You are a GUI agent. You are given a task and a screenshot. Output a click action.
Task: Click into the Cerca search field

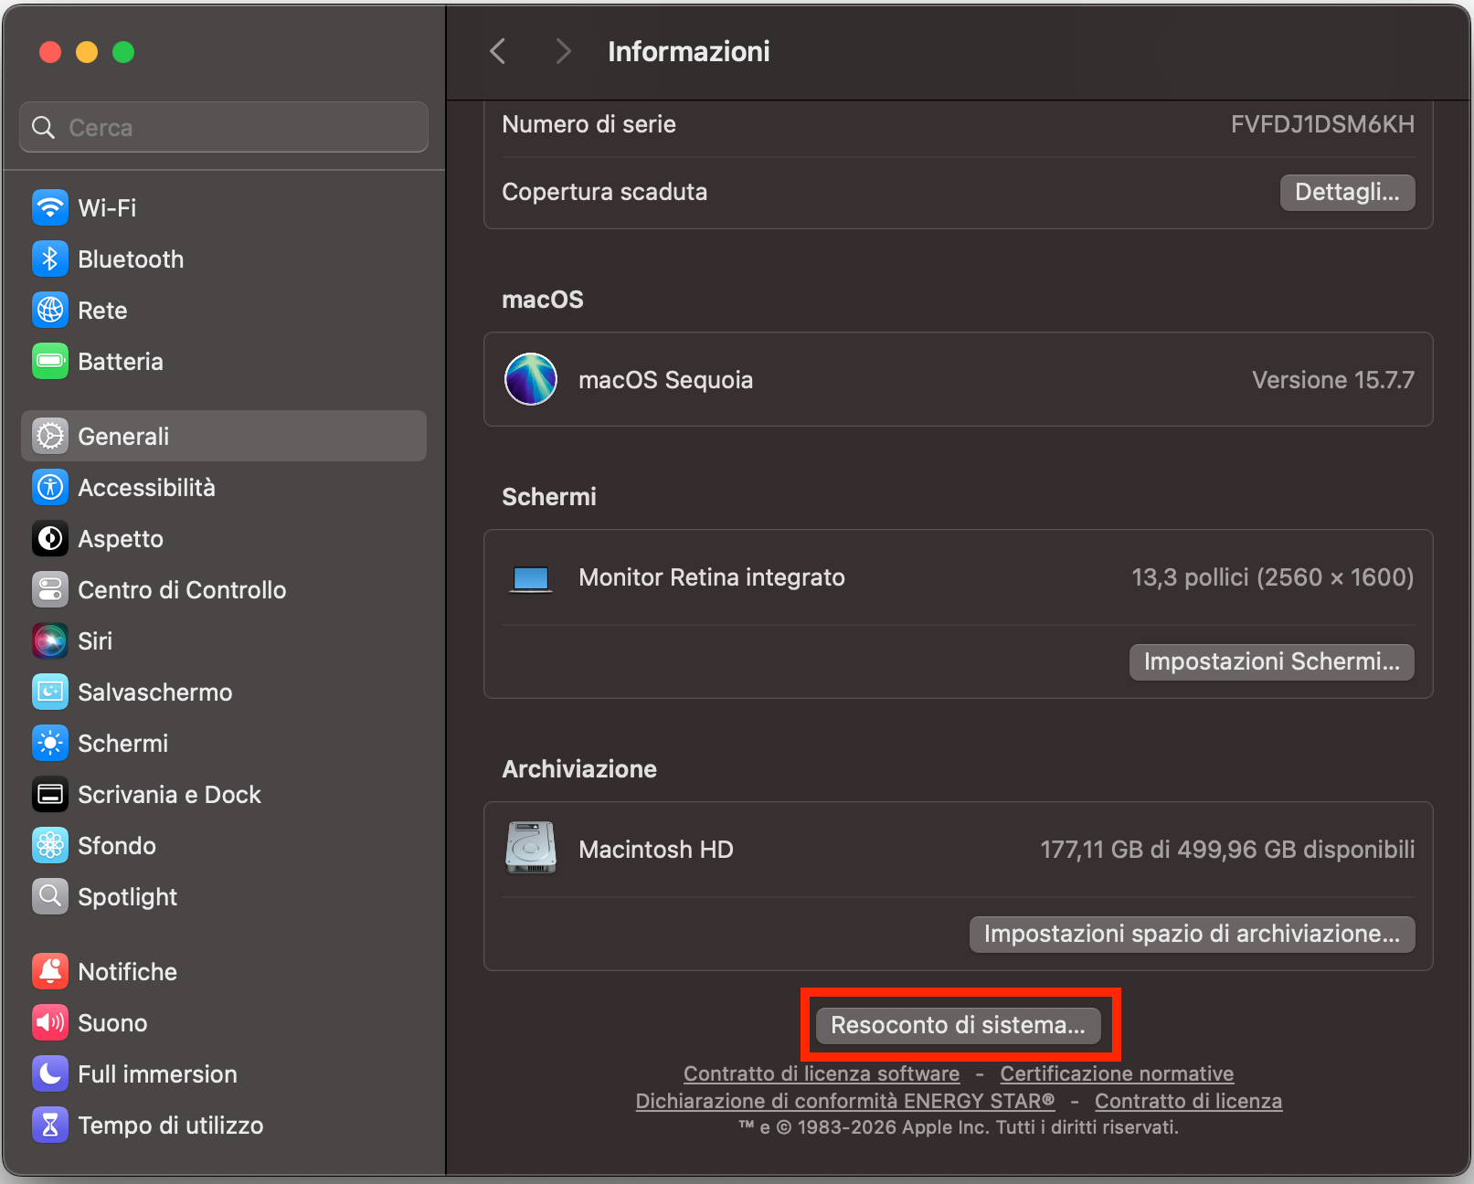[224, 127]
